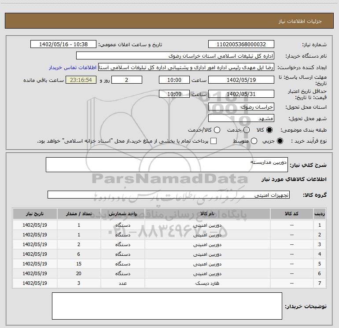Select the خدمت radio button

click(247, 130)
